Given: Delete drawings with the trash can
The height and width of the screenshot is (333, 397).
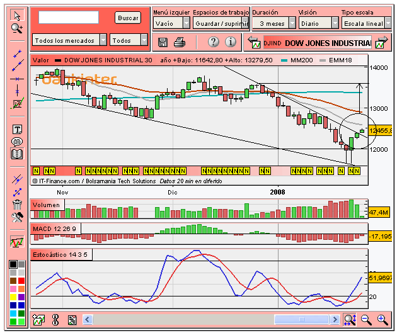Looking at the screenshot, I should (17, 205).
